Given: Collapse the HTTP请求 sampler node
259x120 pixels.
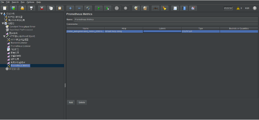Looking at the screenshot, I should (x=4, y=36).
